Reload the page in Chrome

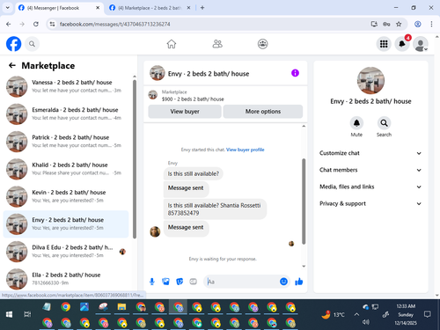point(36,24)
